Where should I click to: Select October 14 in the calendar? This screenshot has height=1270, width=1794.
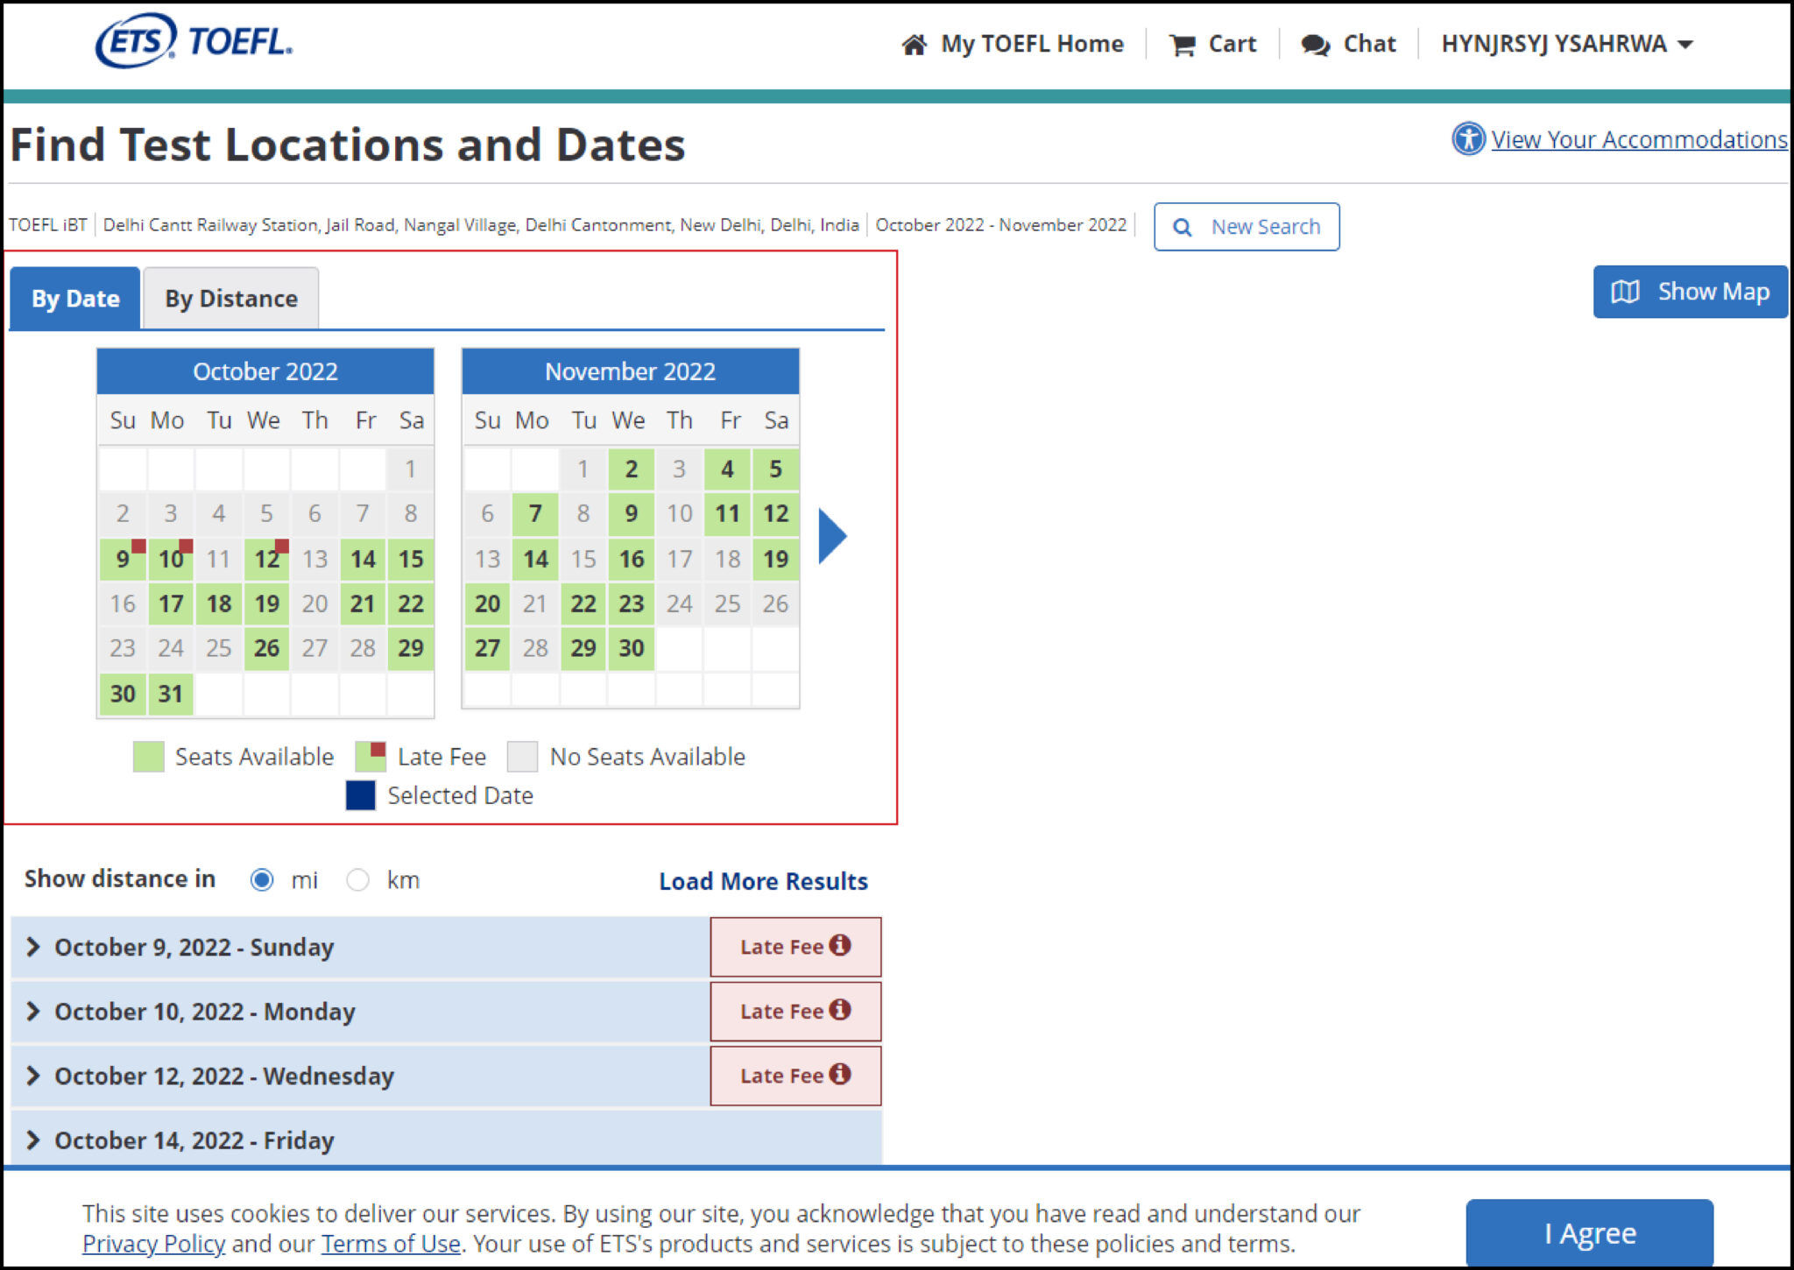pyautogui.click(x=363, y=559)
